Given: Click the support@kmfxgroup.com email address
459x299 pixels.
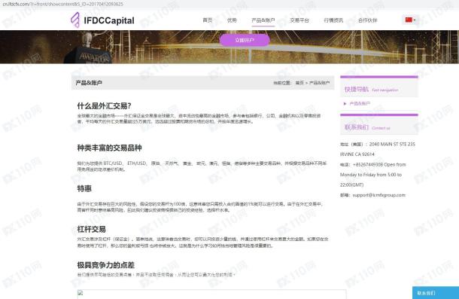Looking at the screenshot, I should [x=378, y=195].
